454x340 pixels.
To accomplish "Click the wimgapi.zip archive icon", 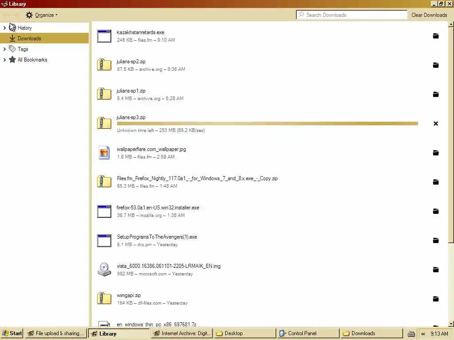I will [x=104, y=298].
